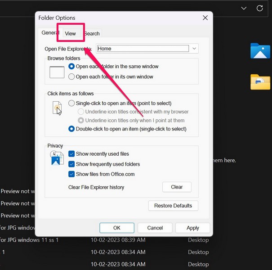Expand the address bar history chevron
This screenshot has width=272, height=270.
tap(244, 8)
